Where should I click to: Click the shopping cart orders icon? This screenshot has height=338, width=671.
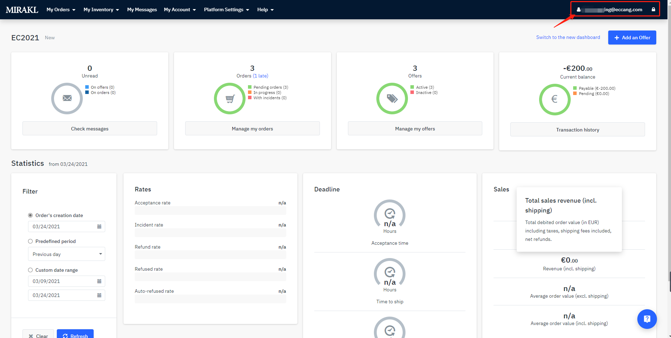(230, 99)
